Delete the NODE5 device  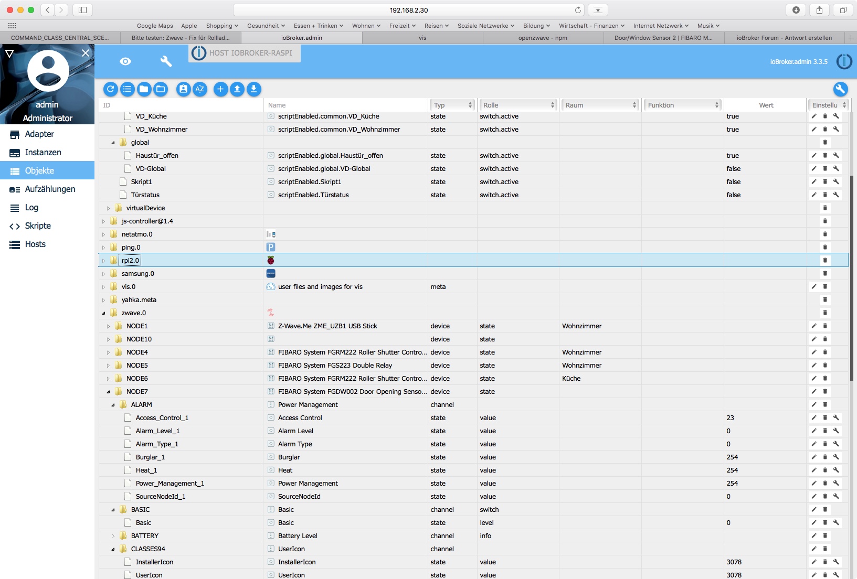coord(825,366)
